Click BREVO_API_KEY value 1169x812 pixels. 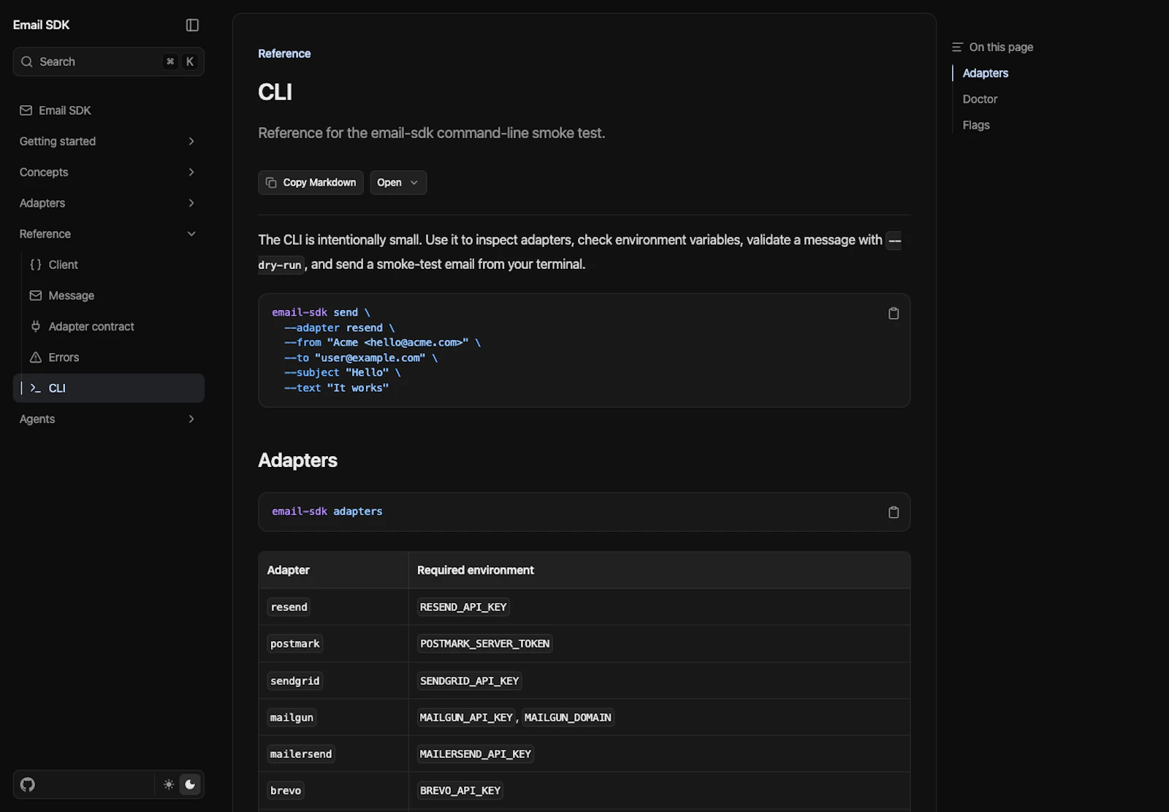click(x=460, y=790)
